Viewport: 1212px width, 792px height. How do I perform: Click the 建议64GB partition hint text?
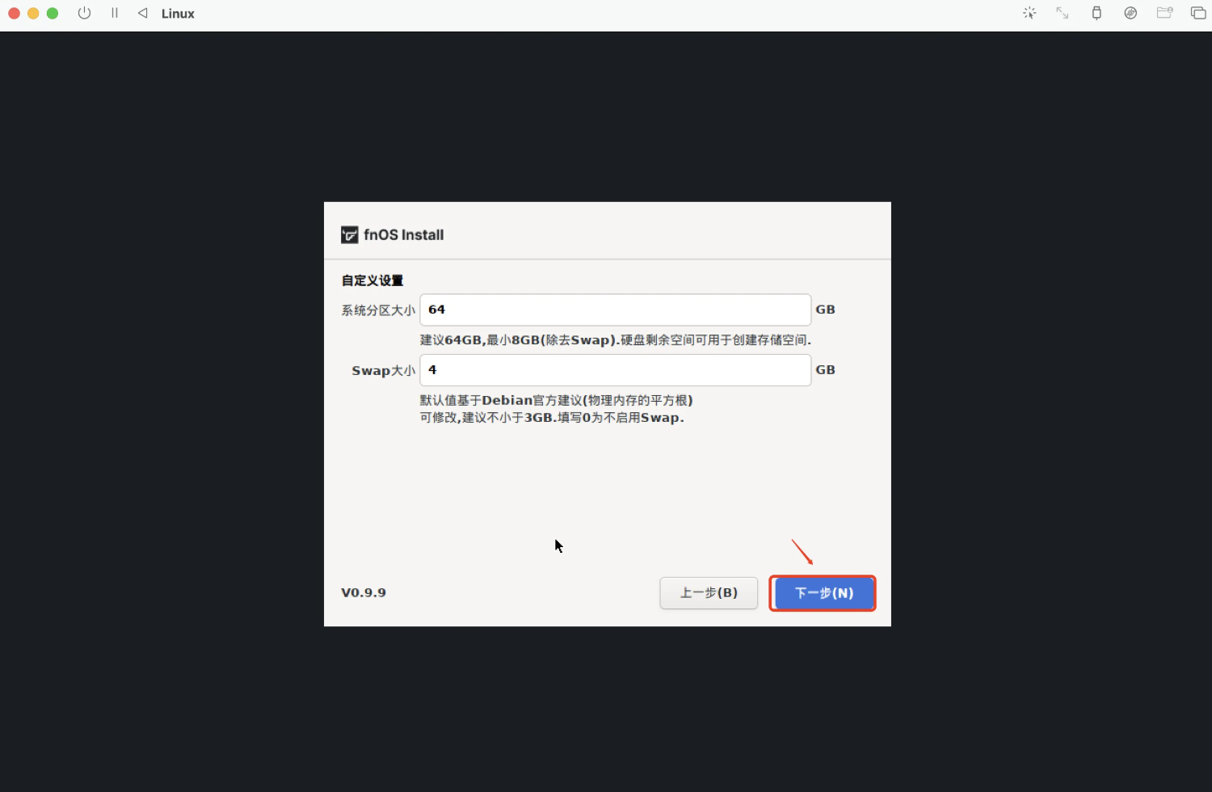coord(616,340)
